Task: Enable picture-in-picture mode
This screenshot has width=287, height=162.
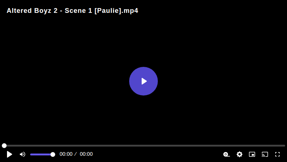Action: 252,154
